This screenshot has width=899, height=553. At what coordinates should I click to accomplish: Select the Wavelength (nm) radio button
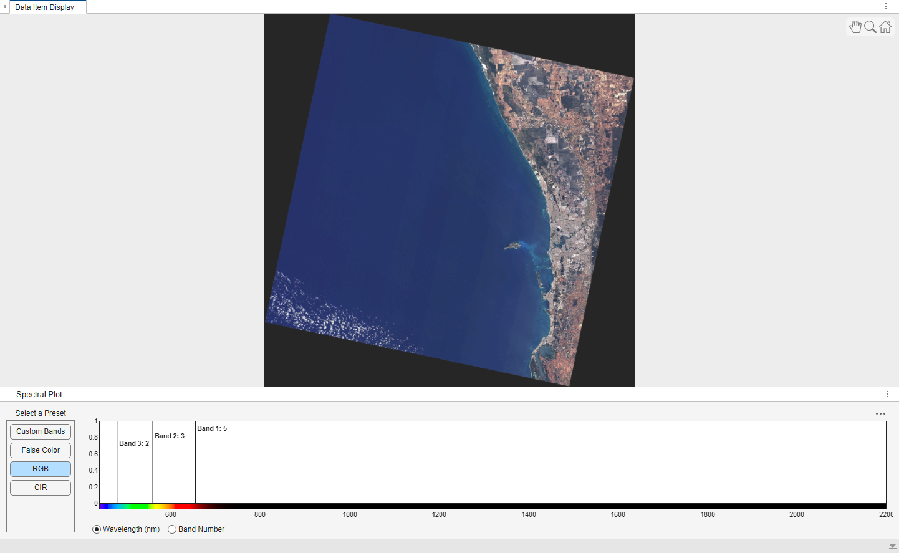click(96, 529)
